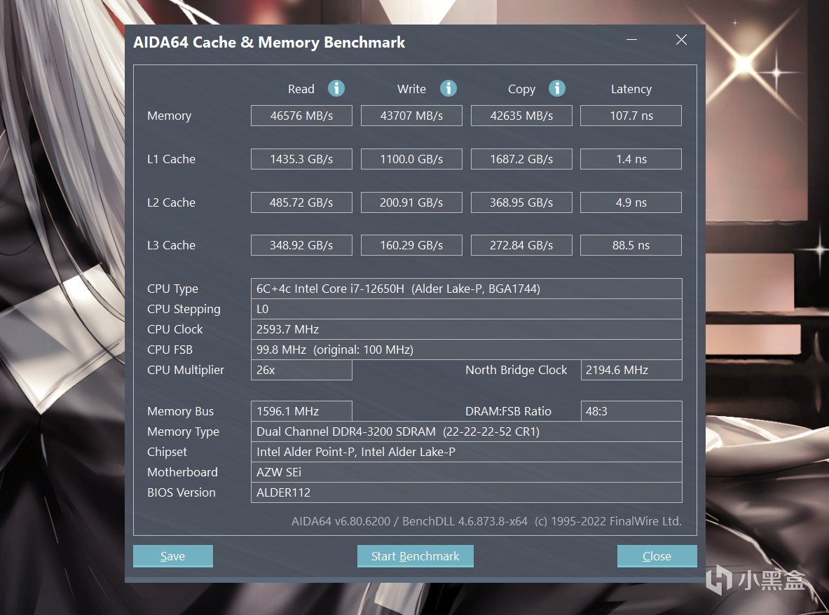This screenshot has width=829, height=615.
Task: Click the Read column header text
Action: click(301, 89)
